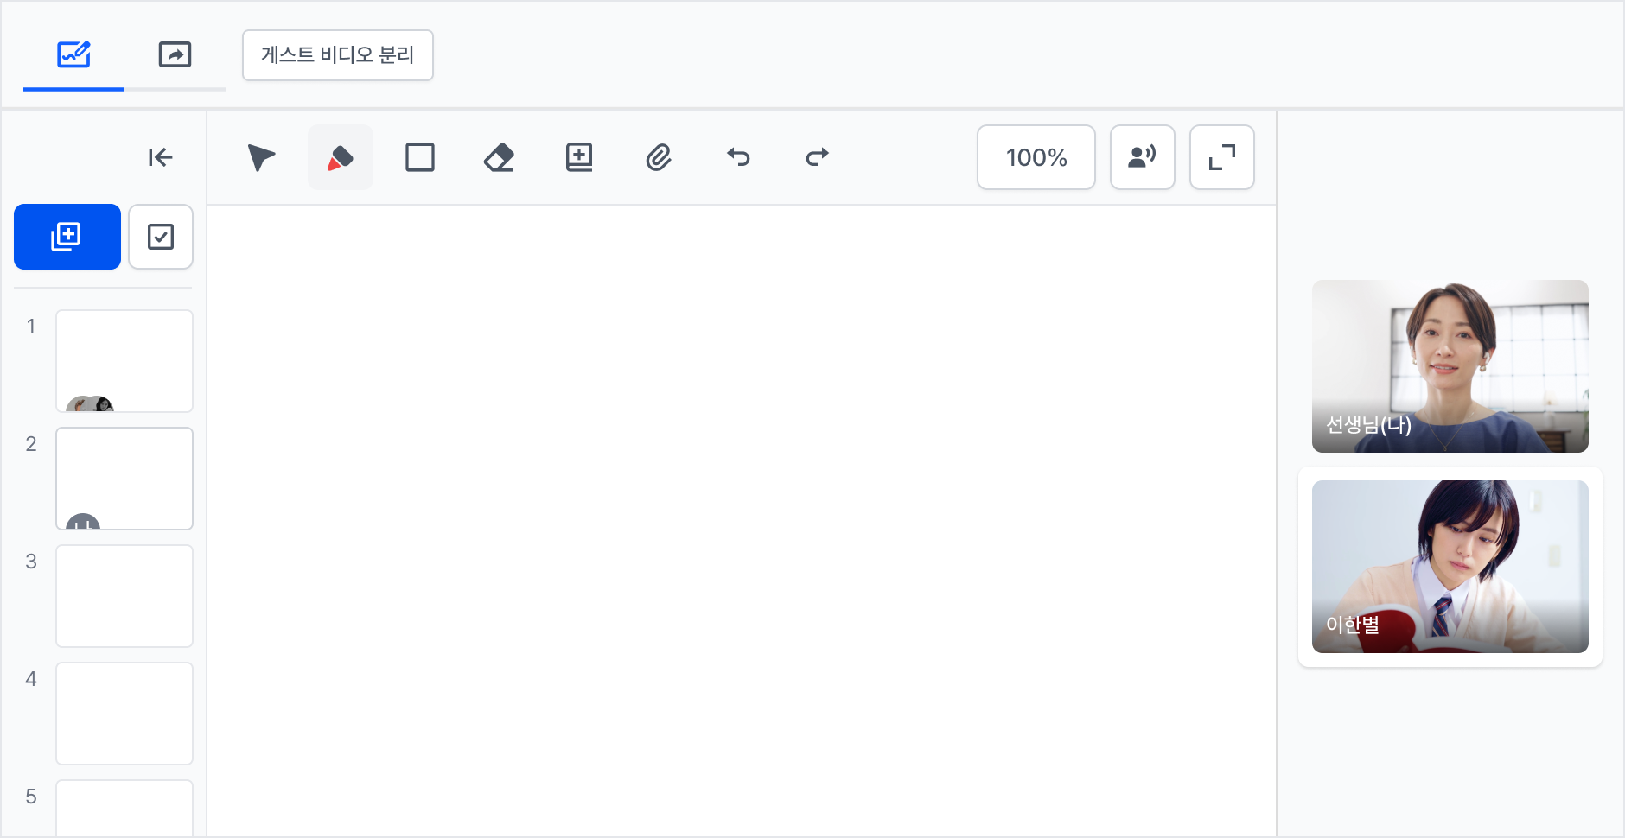The width and height of the screenshot is (1625, 838).
Task: Open page 2 thumbnail
Action: 124,479
